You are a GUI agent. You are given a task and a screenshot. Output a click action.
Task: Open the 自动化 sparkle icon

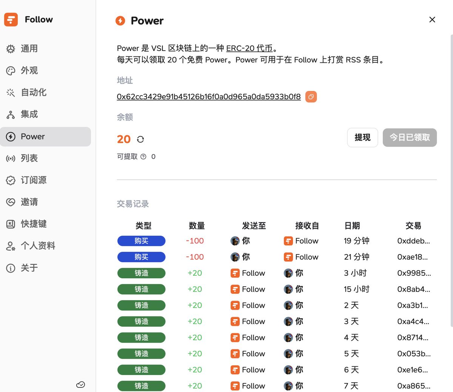tap(11, 93)
